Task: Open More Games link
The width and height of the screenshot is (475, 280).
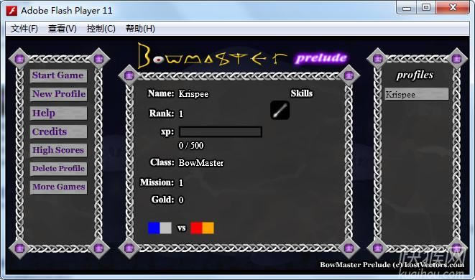Action: 58,187
